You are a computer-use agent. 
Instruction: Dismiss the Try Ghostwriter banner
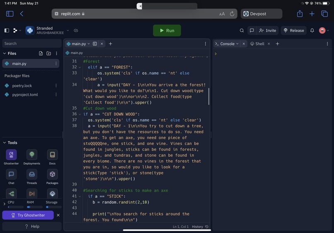58,215
